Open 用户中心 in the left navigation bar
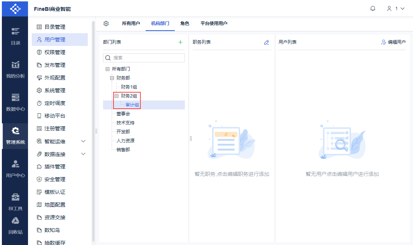 coord(15,169)
